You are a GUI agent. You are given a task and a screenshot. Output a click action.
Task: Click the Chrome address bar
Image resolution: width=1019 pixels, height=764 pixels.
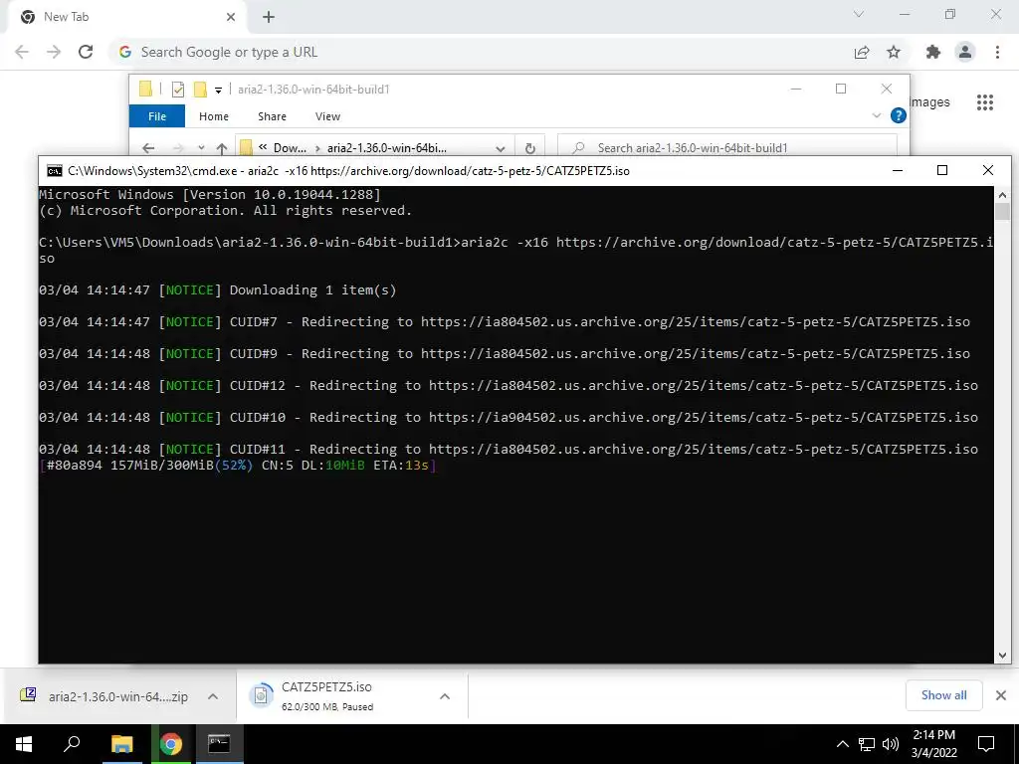(x=481, y=52)
